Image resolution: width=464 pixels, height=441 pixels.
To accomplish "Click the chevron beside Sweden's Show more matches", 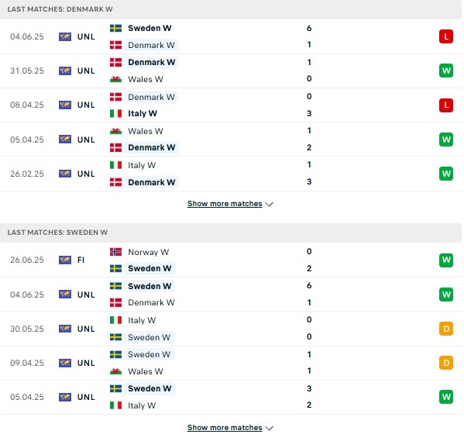I will [269, 428].
